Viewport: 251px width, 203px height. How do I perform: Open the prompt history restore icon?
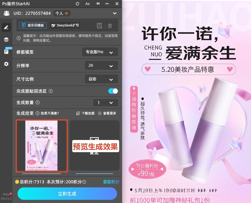(x=99, y=26)
